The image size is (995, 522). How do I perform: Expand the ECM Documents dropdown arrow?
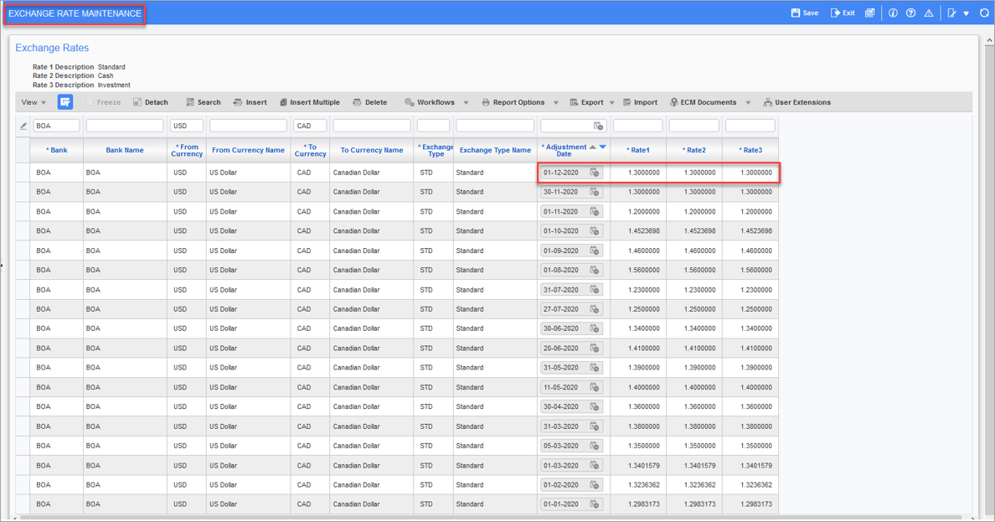coord(748,102)
